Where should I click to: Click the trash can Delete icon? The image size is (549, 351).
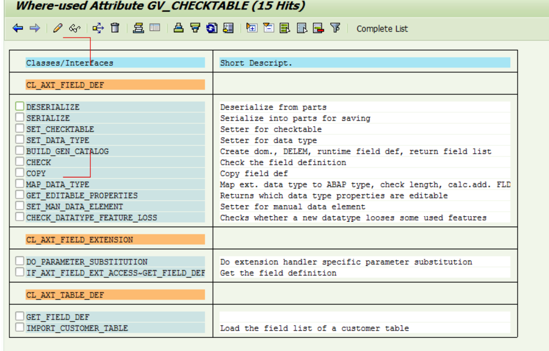click(x=115, y=28)
